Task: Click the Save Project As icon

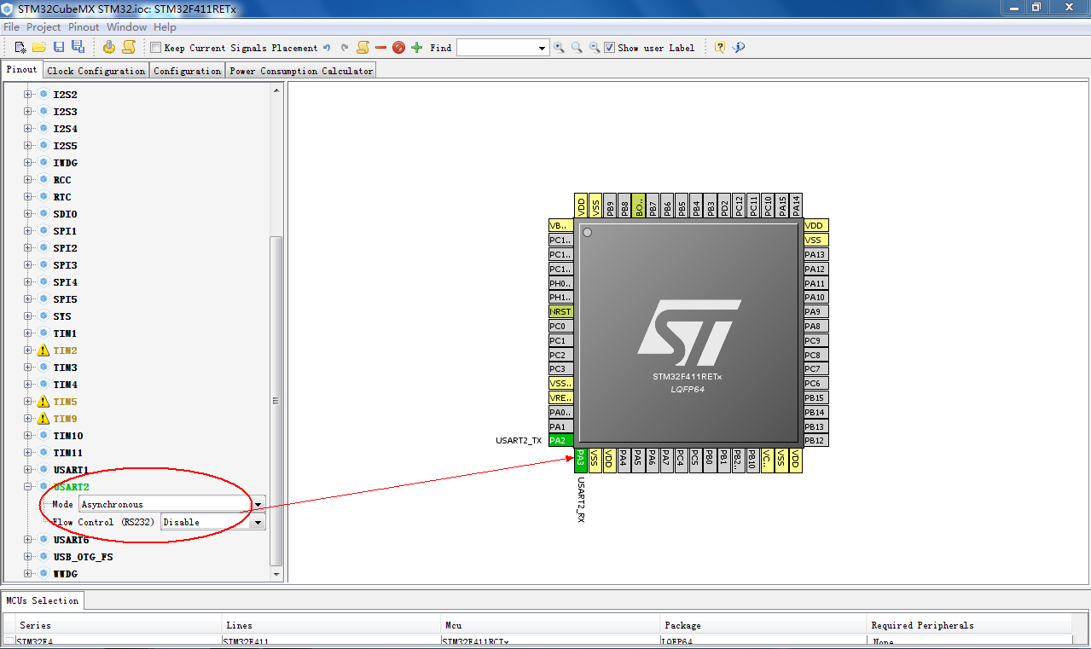Action: [x=78, y=48]
